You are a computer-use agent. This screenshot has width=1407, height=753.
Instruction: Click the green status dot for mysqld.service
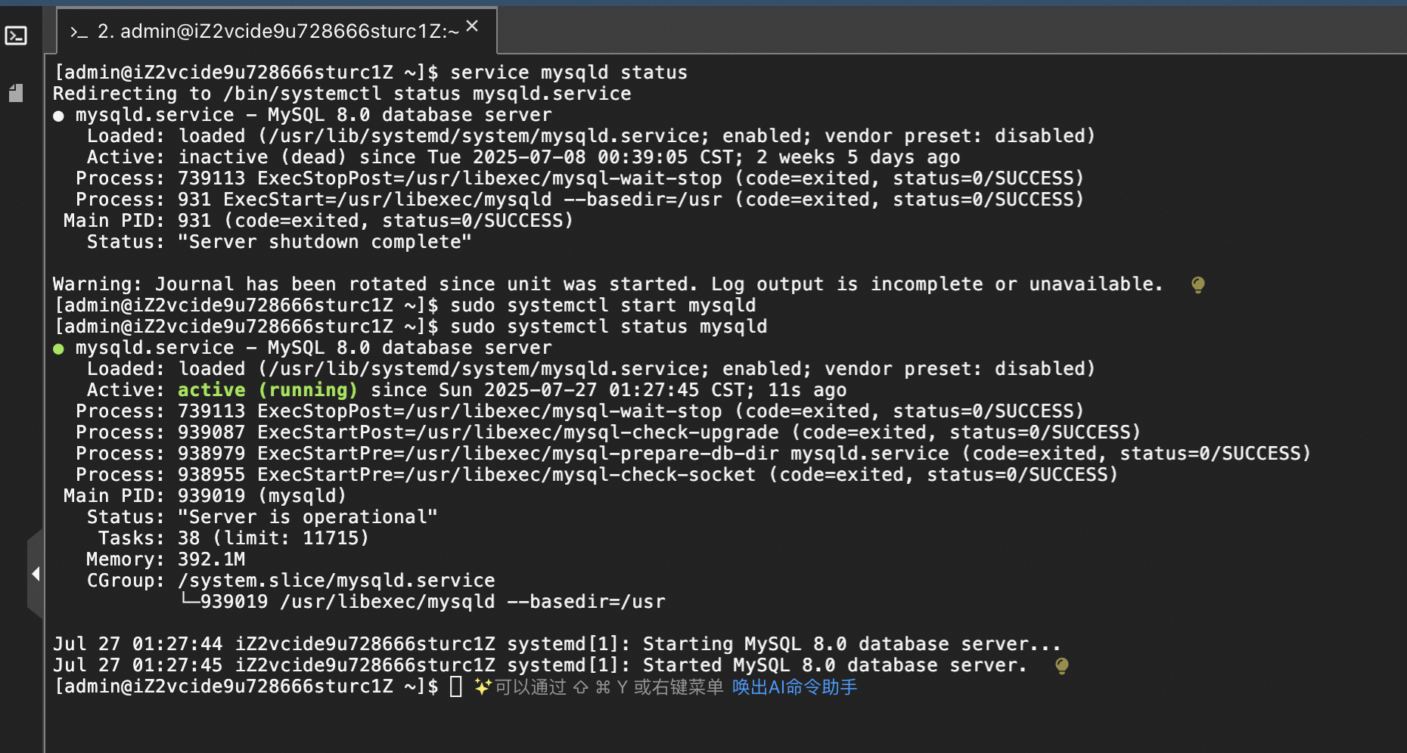[58, 349]
